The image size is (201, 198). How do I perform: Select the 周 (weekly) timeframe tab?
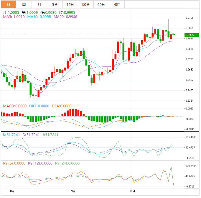(x=24, y=4)
